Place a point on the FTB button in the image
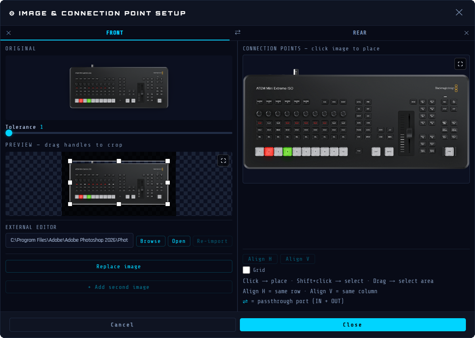 449,151
